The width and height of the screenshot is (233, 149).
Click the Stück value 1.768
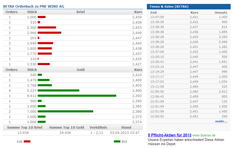(x=32, y=85)
